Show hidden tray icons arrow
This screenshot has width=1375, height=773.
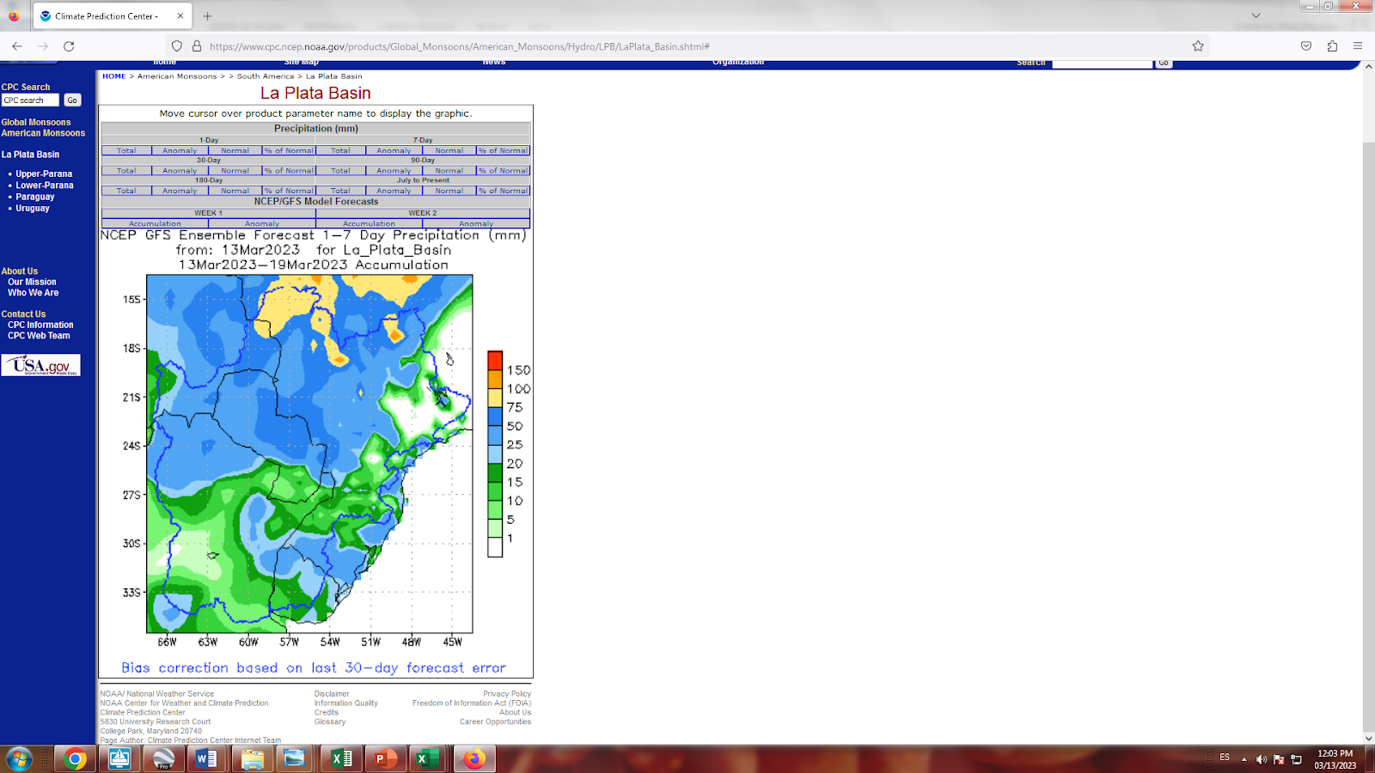[1244, 759]
